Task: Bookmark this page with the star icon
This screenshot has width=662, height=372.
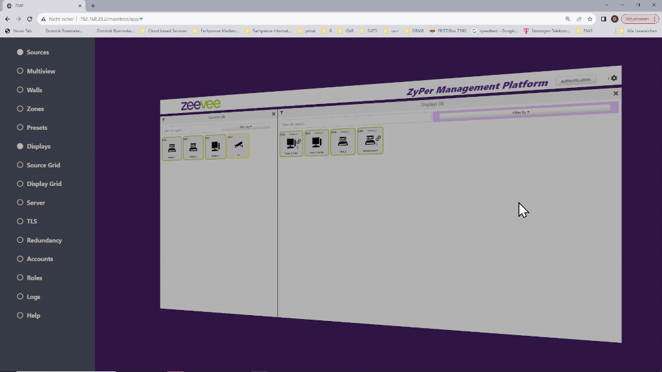Action: (590, 19)
